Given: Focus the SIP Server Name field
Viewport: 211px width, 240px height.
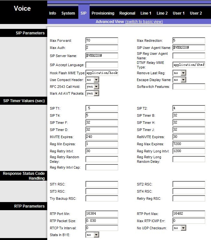Looking at the screenshot, I should [102, 56].
